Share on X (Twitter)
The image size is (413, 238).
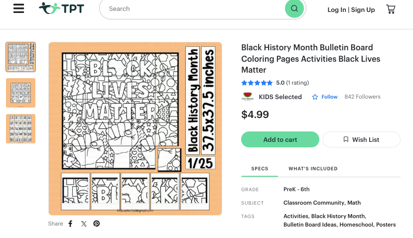[x=84, y=224]
